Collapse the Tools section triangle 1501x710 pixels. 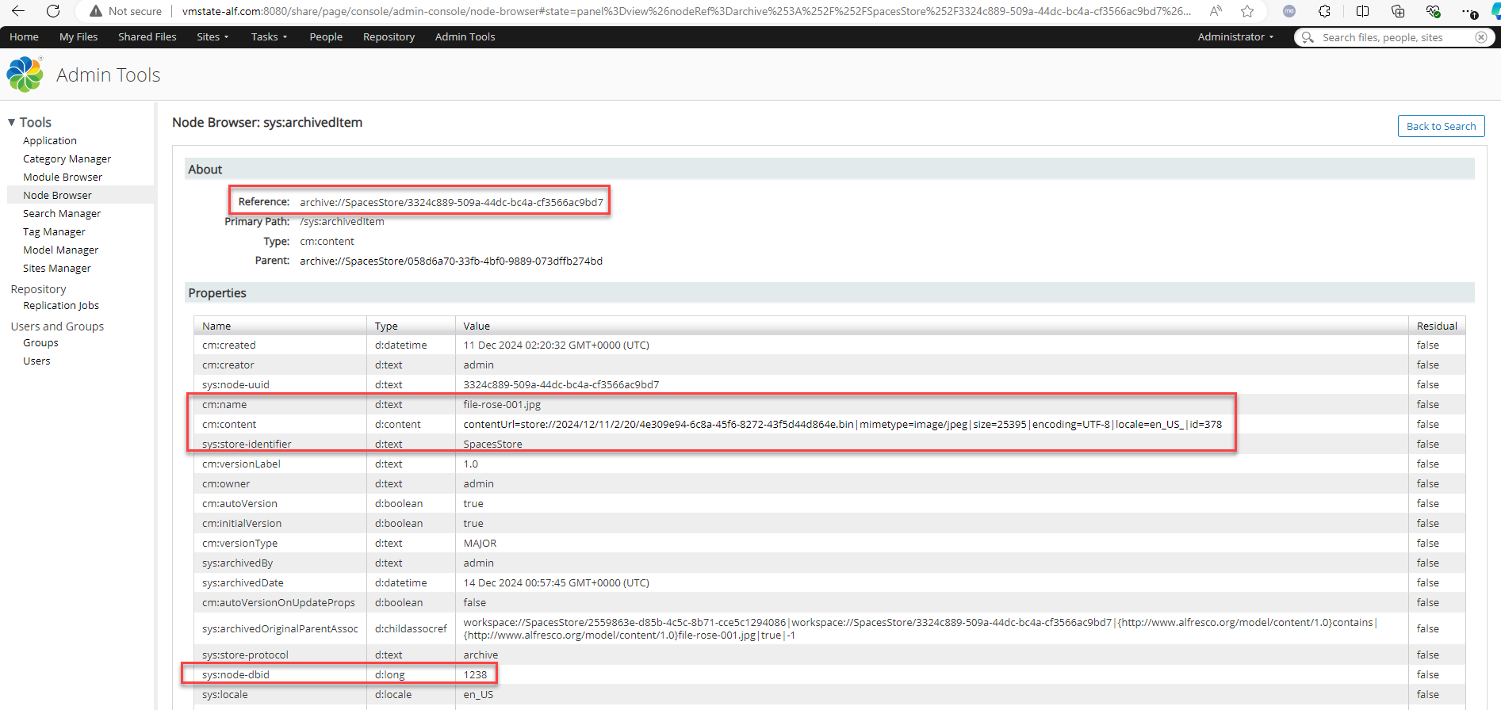pyautogui.click(x=11, y=122)
